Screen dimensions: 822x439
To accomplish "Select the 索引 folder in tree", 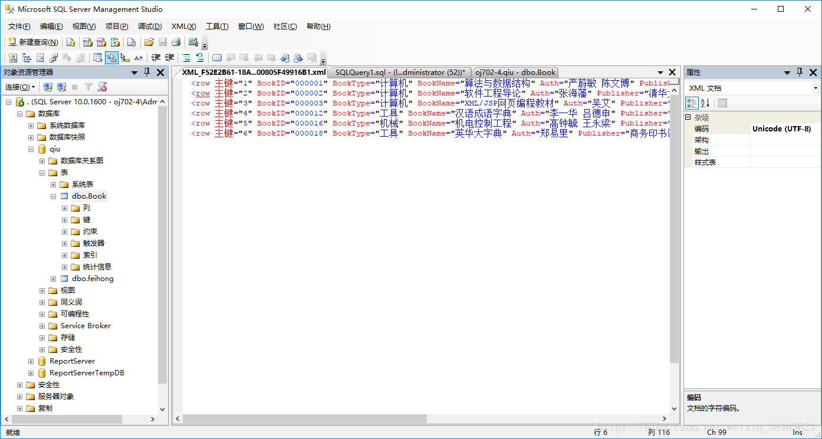I will [90, 255].
